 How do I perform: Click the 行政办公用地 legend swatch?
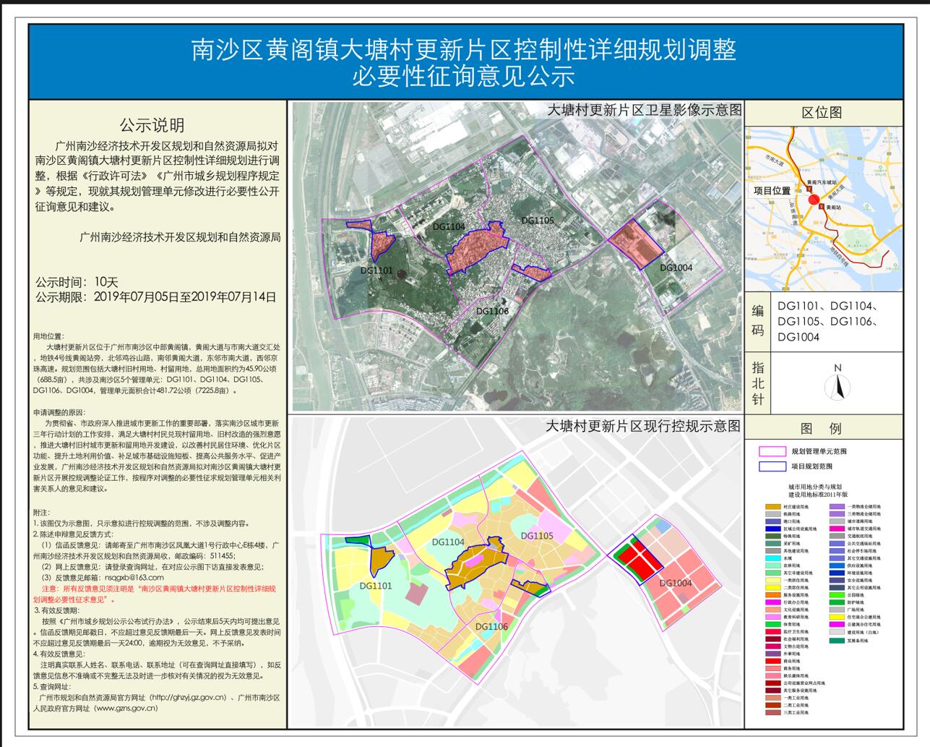(x=773, y=602)
